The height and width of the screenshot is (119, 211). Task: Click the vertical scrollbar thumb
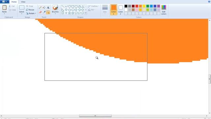210,79
